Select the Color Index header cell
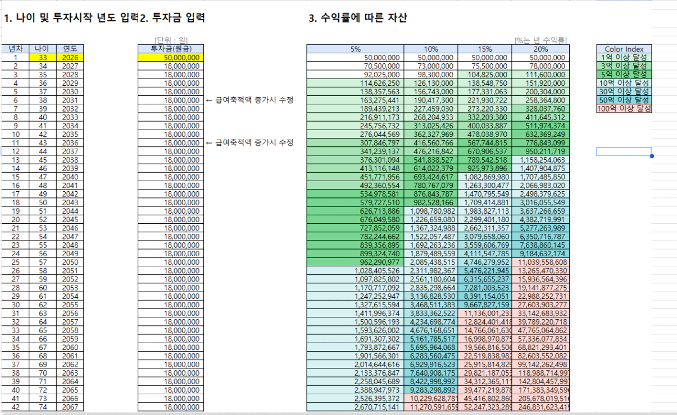This screenshot has width=677, height=415. click(x=624, y=49)
